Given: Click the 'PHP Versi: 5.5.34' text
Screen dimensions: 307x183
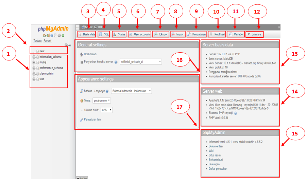Looking at the screenshot, I should pyautogui.click(x=218, y=118).
